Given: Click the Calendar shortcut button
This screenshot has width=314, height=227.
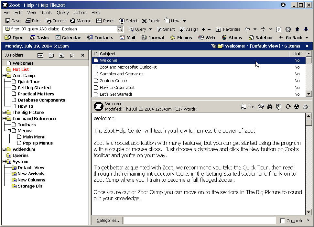Looking at the screenshot, I should [68, 38].
